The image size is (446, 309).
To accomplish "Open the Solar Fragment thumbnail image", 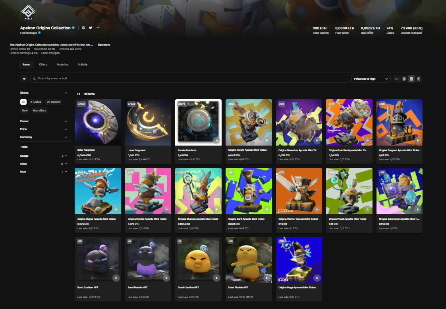I will [x=98, y=123].
